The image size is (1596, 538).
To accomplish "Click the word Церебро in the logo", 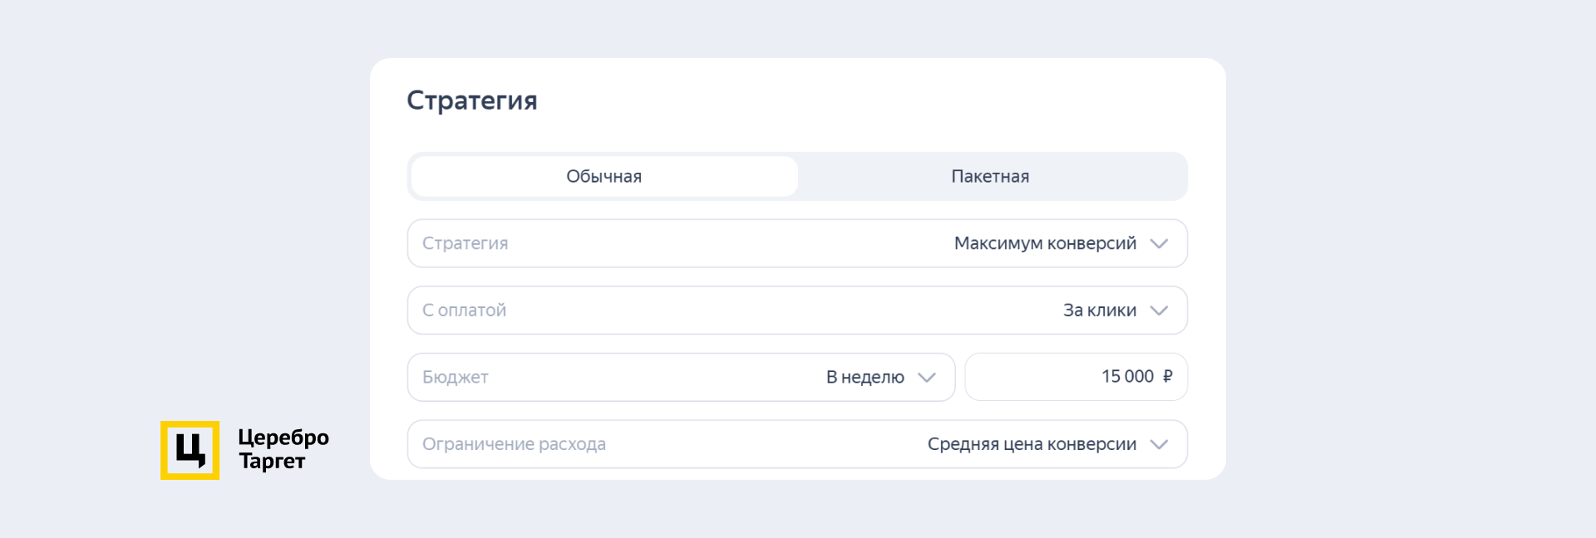I will (x=283, y=438).
